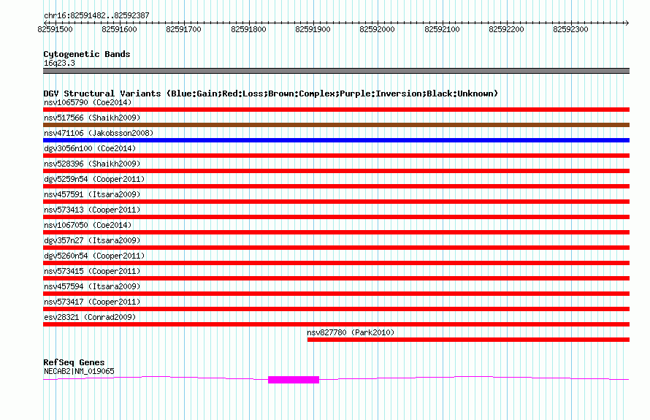Click the red bar under nsv1067050
Viewport: 650px width, 420px height.
point(336,232)
